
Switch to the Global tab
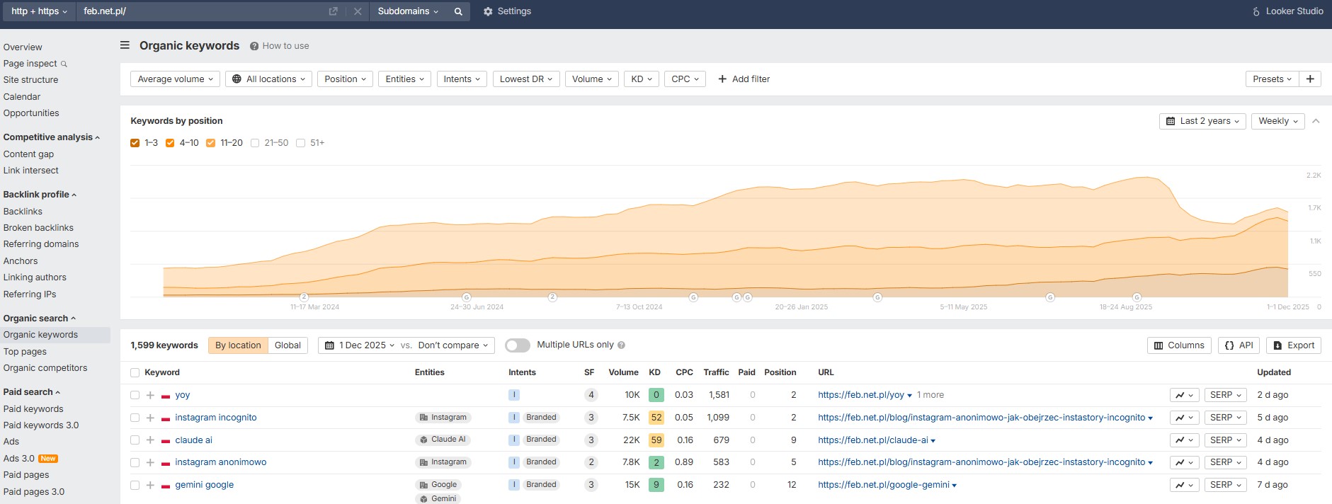coord(288,345)
